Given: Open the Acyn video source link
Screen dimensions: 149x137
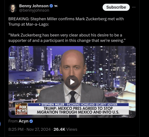Looking at the screenshot, I should (x=24, y=121).
